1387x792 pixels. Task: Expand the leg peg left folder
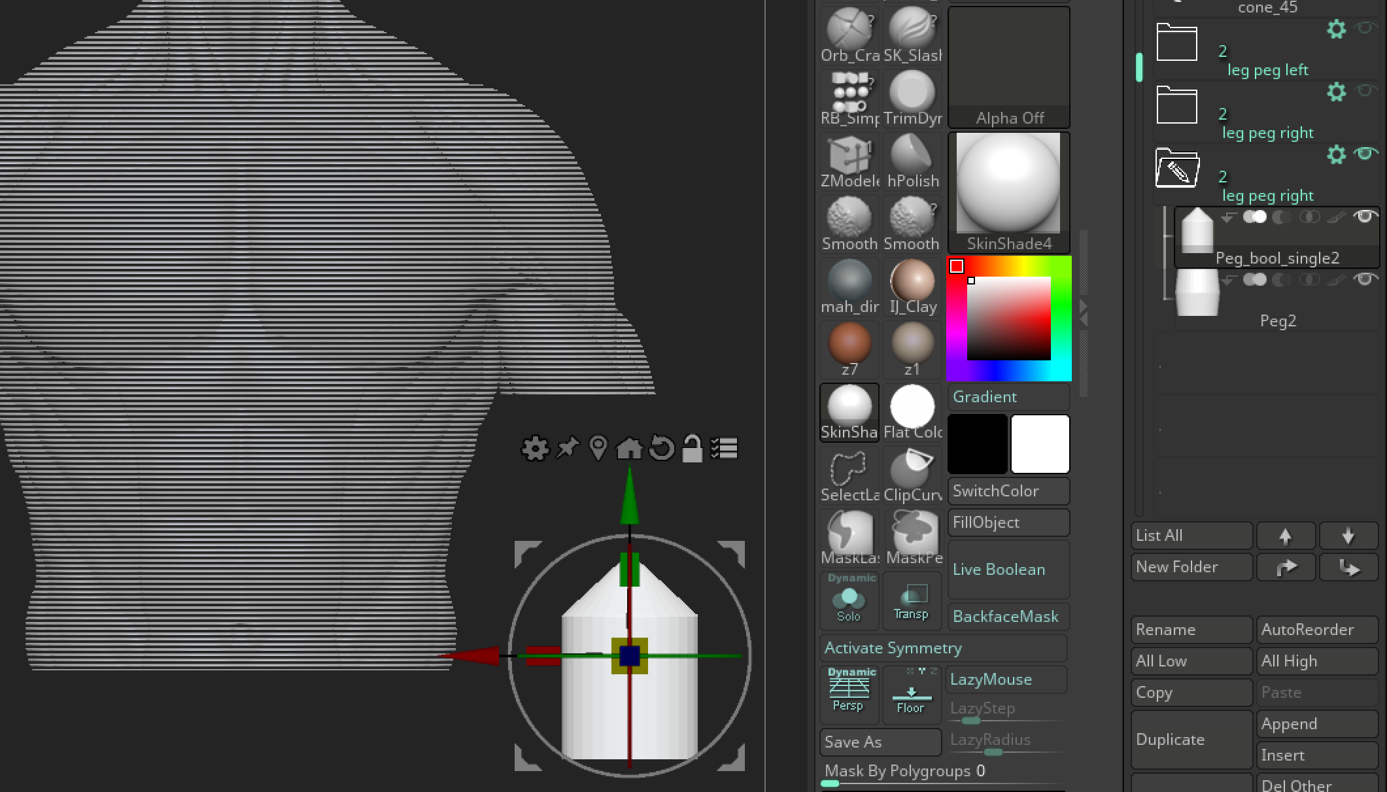tap(1176, 43)
